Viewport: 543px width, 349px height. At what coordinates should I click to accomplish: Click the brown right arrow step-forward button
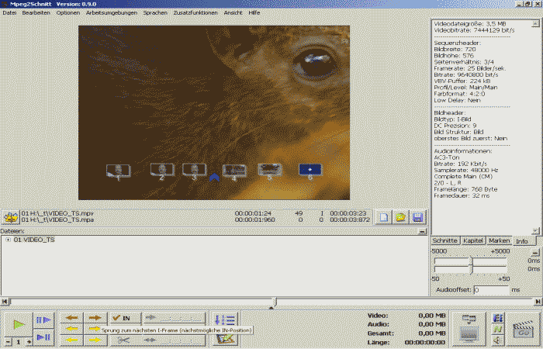tap(94, 318)
